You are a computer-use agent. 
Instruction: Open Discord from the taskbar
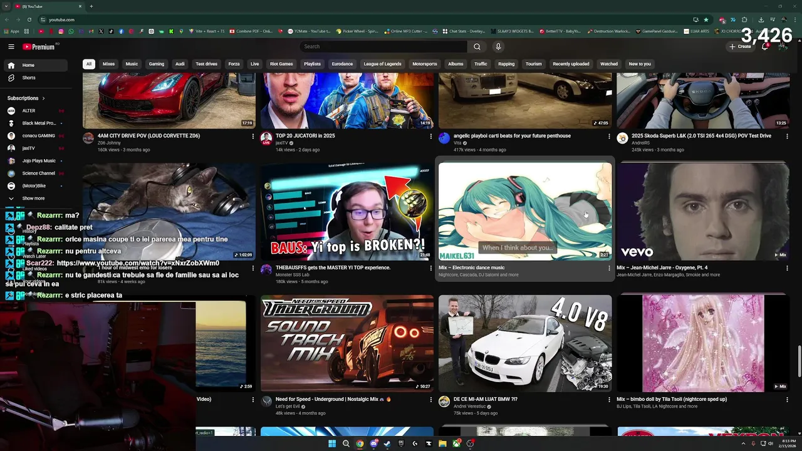click(x=374, y=443)
